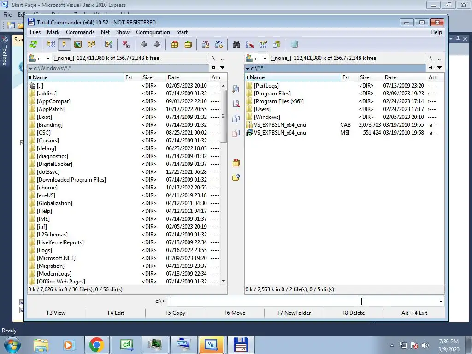Open the Multi-rename tool icon
The height and width of the screenshot is (354, 472).
(249, 45)
